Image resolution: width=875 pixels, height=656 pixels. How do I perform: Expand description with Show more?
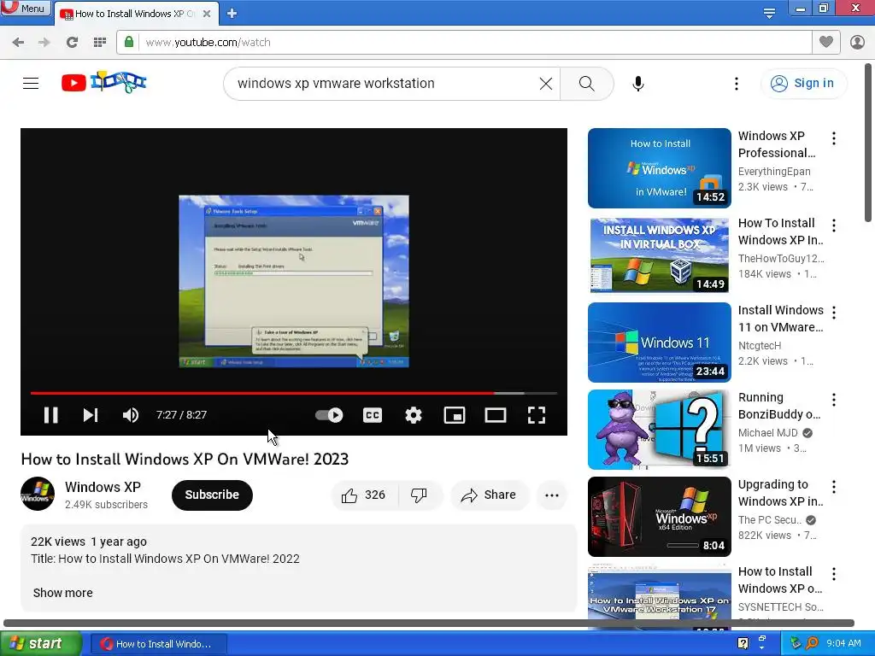pyautogui.click(x=63, y=593)
